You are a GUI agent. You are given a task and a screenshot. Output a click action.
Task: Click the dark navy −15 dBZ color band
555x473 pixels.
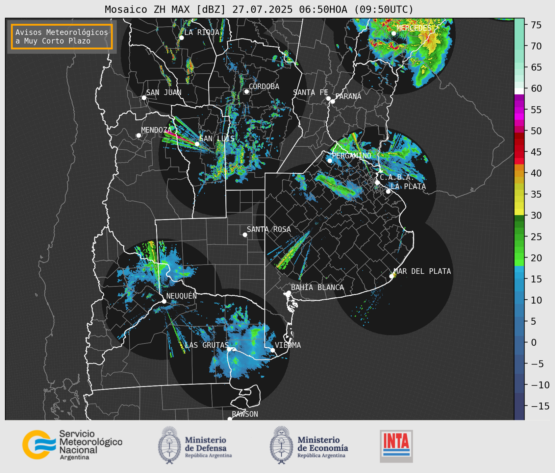[519, 407]
